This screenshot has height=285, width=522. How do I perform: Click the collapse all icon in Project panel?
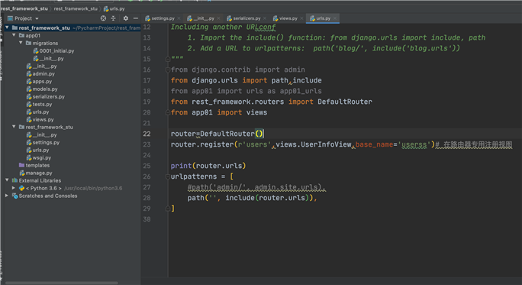click(x=113, y=18)
